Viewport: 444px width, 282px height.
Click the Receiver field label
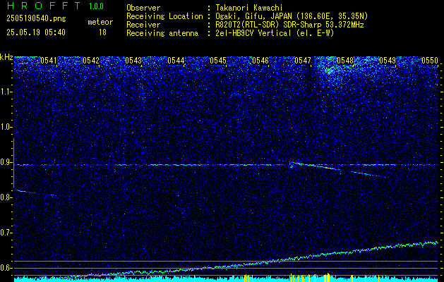[143, 25]
